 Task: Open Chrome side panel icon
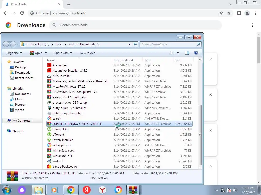239,13
